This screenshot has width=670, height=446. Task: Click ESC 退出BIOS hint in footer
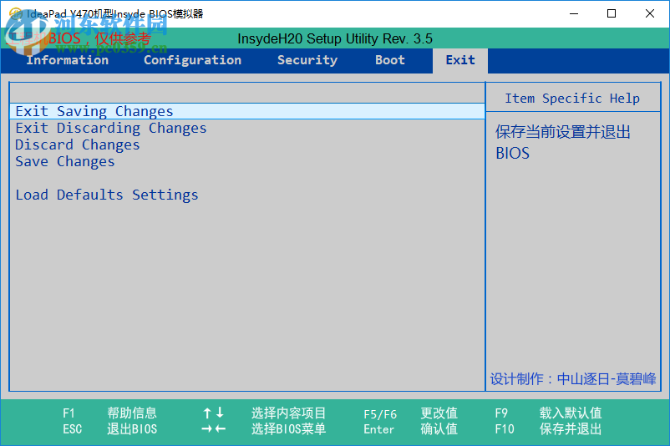pos(109,429)
